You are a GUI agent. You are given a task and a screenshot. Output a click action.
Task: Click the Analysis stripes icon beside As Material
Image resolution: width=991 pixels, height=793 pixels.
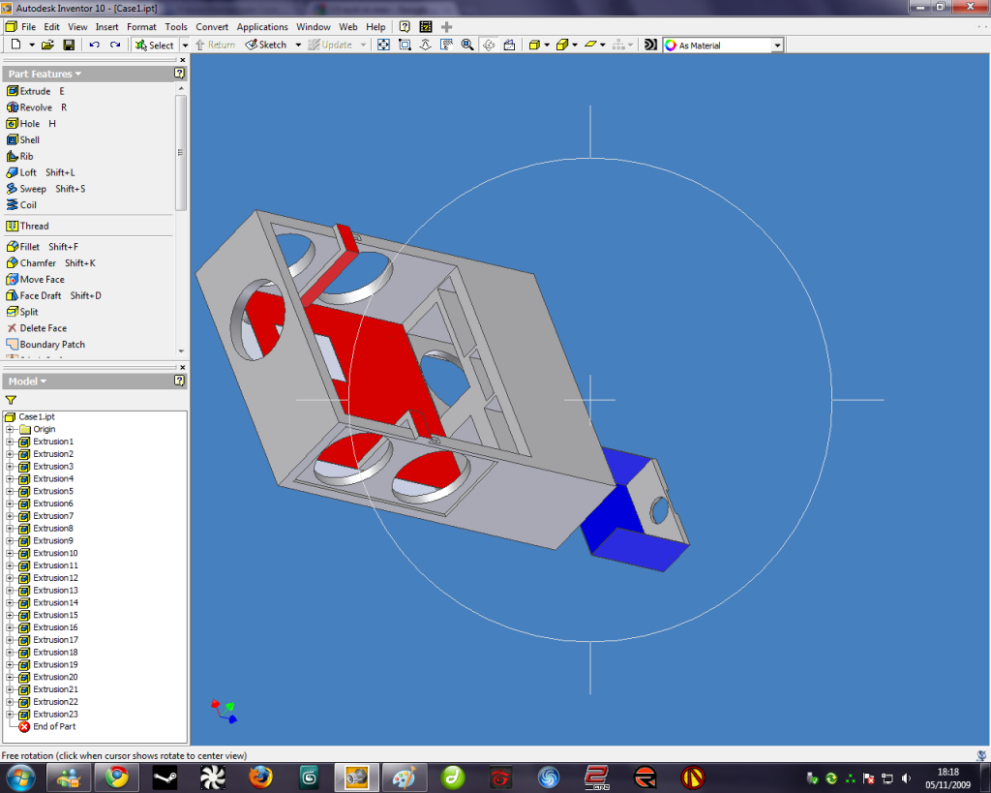click(650, 45)
